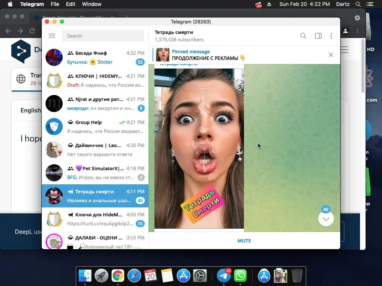The image size is (382, 286).
Task: Search within the Тетрадь смерти channel
Action: 303,36
